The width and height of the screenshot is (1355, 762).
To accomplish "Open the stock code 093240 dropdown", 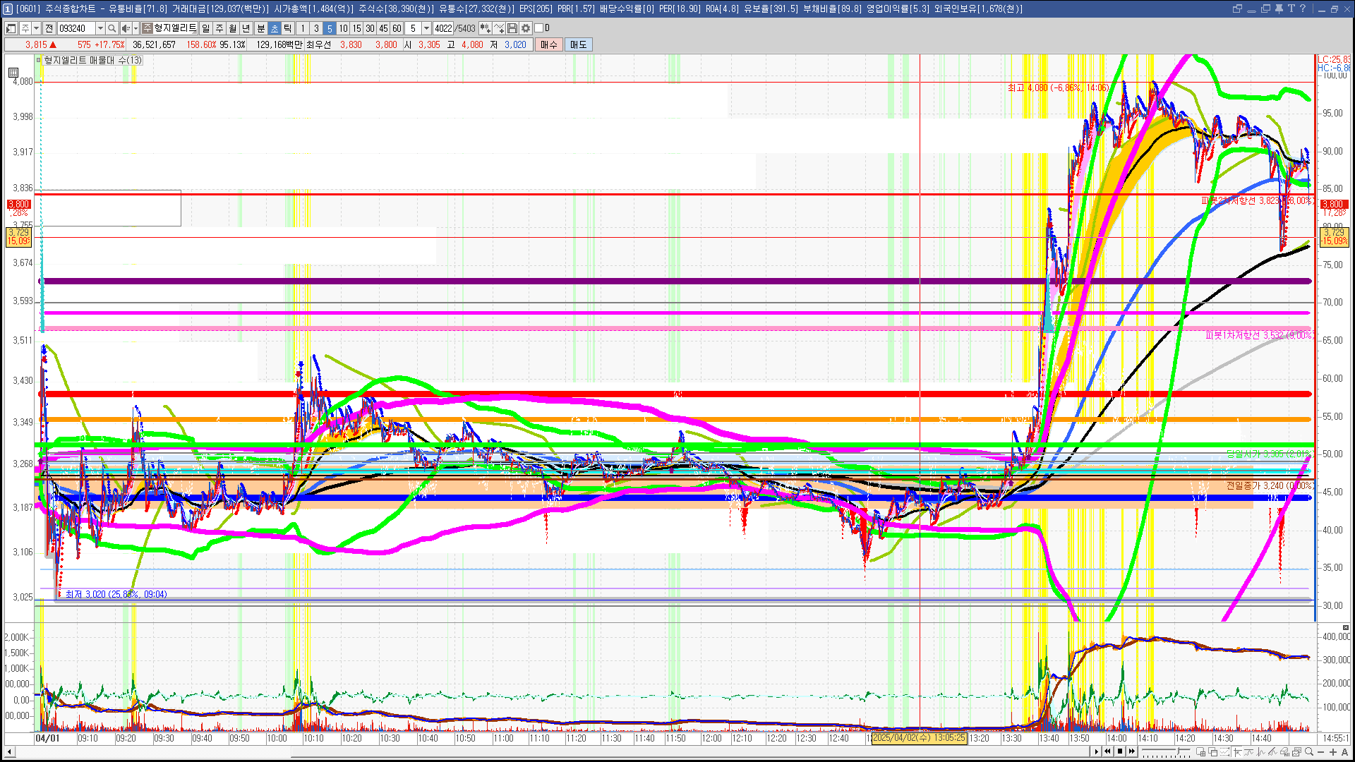I will tap(100, 28).
